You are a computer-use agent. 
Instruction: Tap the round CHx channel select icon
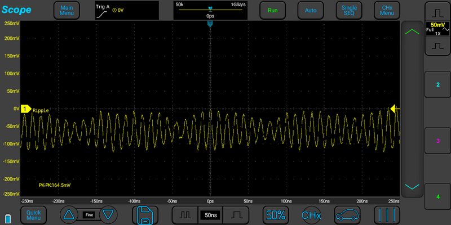[312, 215]
